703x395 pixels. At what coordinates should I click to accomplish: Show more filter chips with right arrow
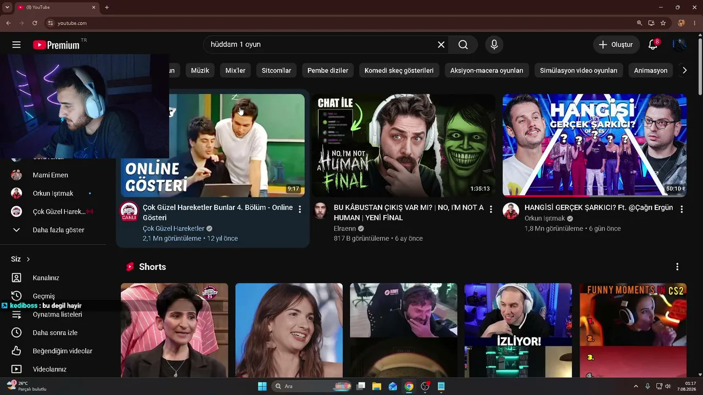pos(684,70)
